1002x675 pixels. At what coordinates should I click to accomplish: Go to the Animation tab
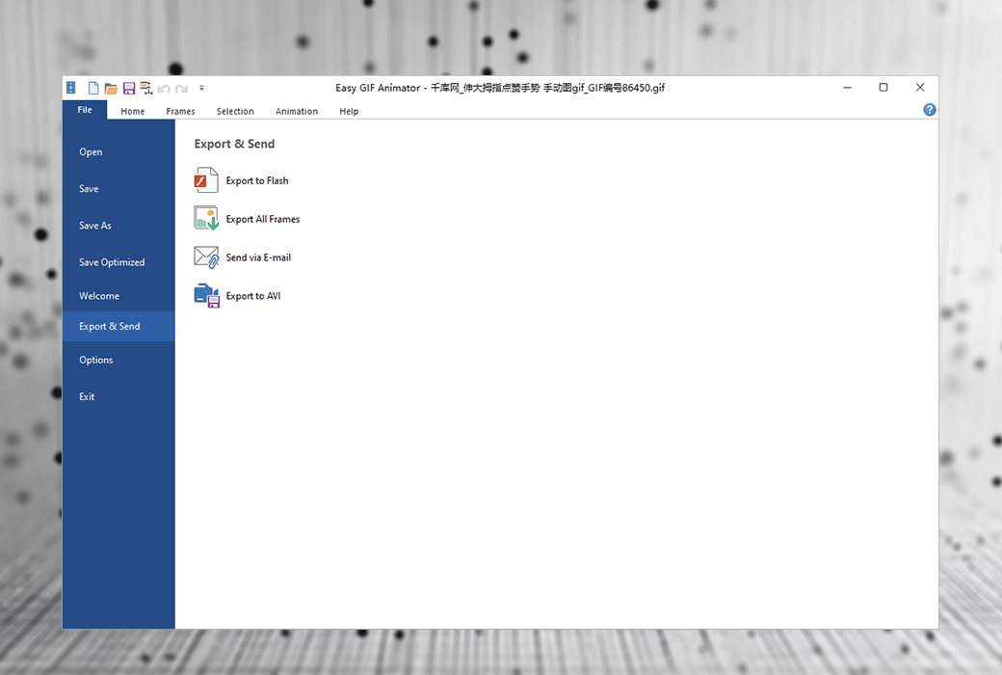(297, 111)
